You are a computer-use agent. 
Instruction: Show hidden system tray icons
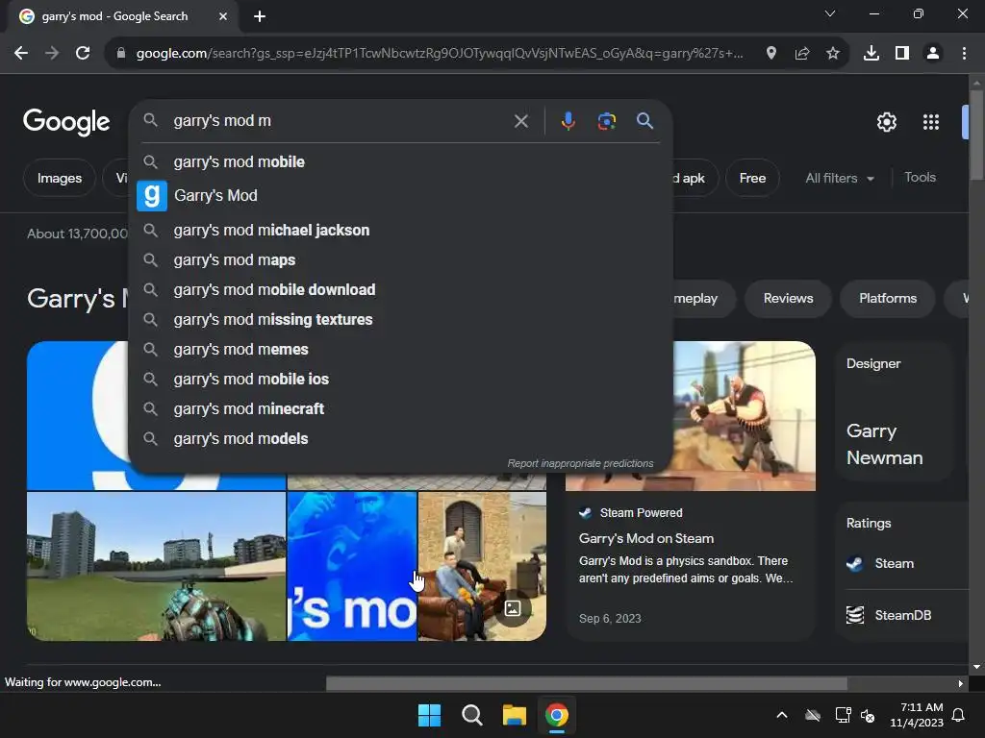[x=782, y=715]
